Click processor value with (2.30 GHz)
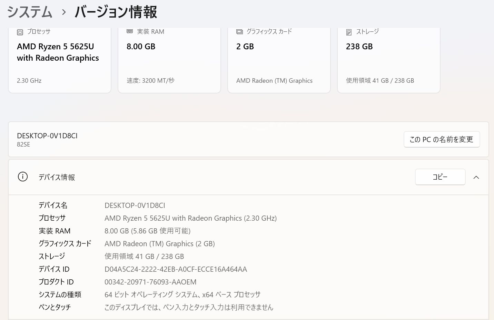 191,218
